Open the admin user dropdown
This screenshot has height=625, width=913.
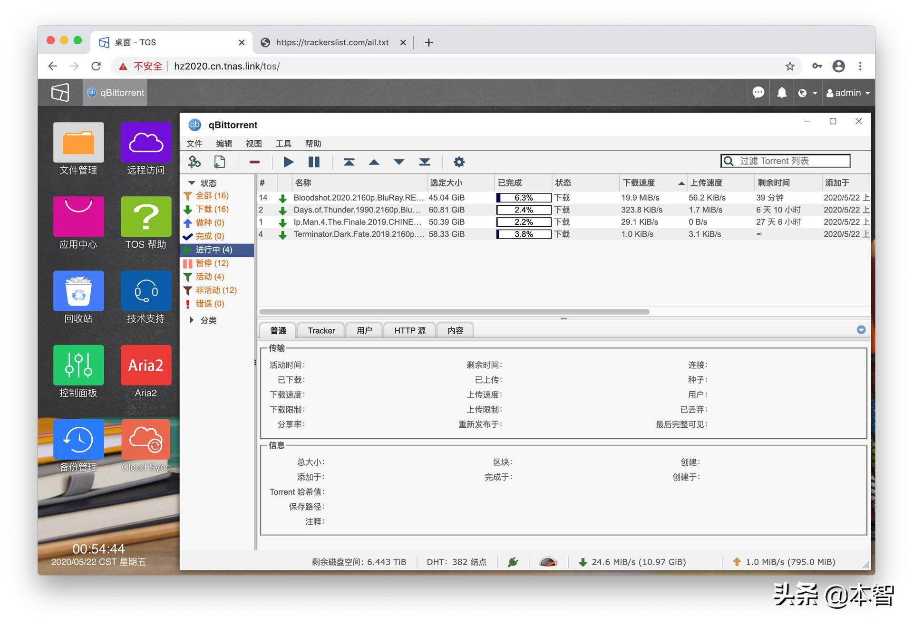click(848, 93)
